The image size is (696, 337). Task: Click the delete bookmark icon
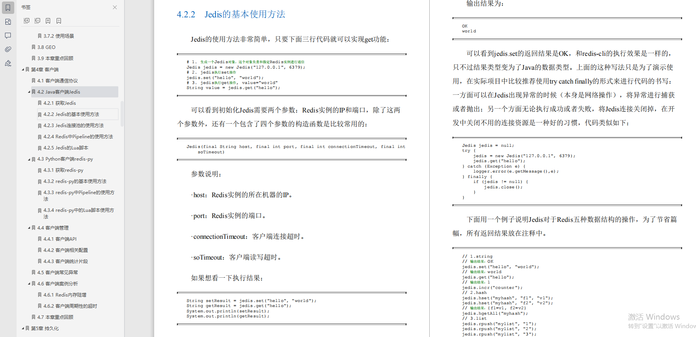pos(59,21)
